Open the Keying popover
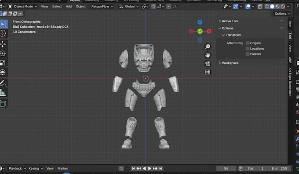Screen dimensions: 299x174 coord(36,168)
